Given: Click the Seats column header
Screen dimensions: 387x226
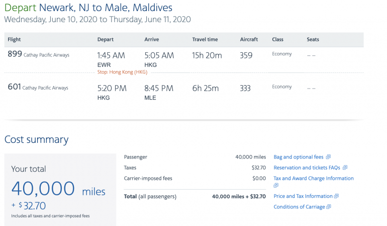Looking at the screenshot, I should (x=313, y=39).
